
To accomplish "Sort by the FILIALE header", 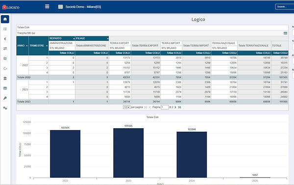I will click(x=92, y=38).
